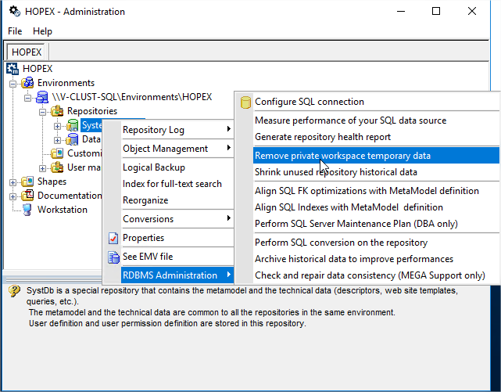Click the Workstation computer icon

pyautogui.click(x=27, y=210)
